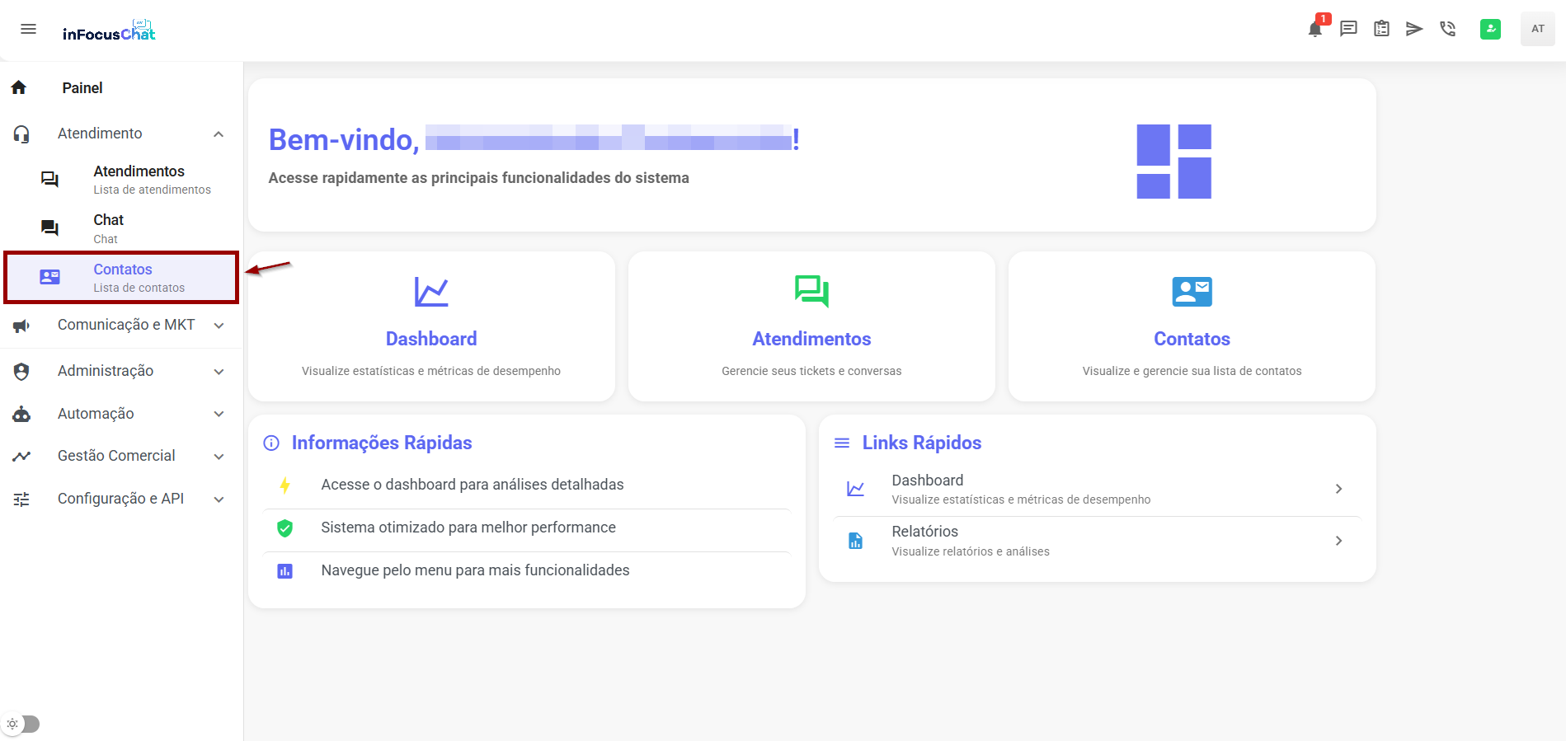Click the chat message icon in header
1566x741 pixels.
[x=1348, y=29]
